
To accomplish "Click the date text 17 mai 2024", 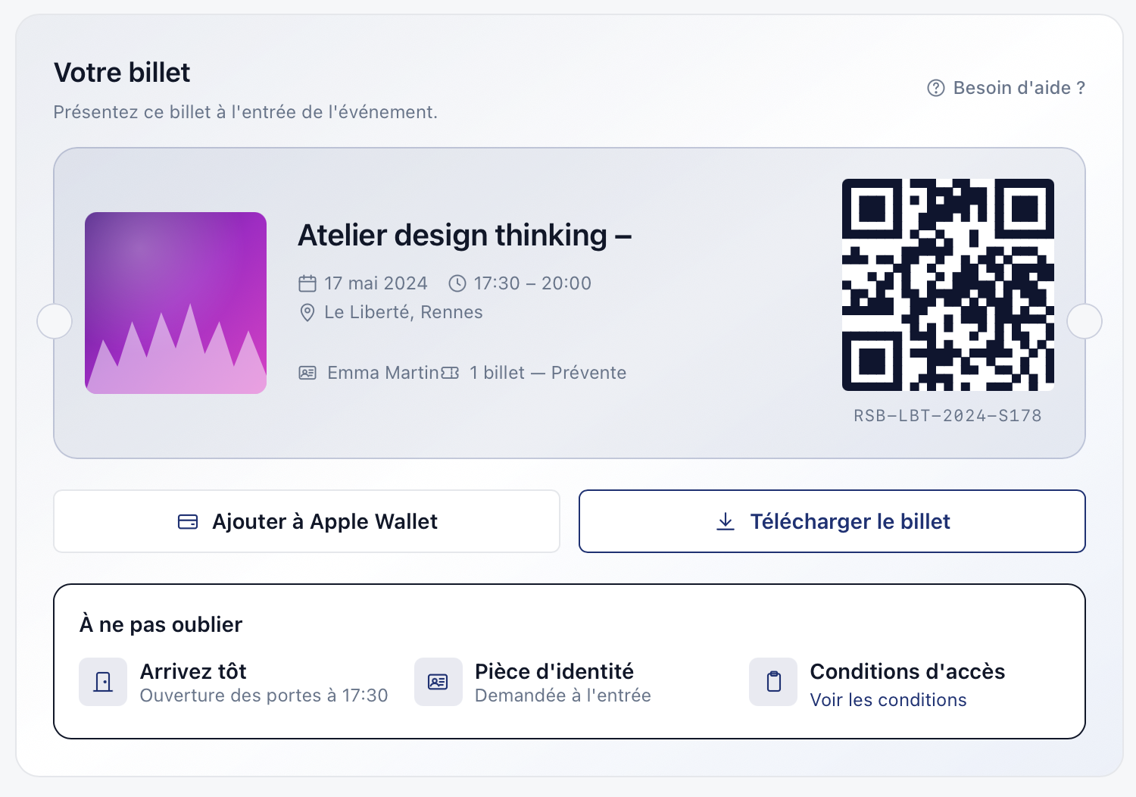I will click(x=376, y=283).
